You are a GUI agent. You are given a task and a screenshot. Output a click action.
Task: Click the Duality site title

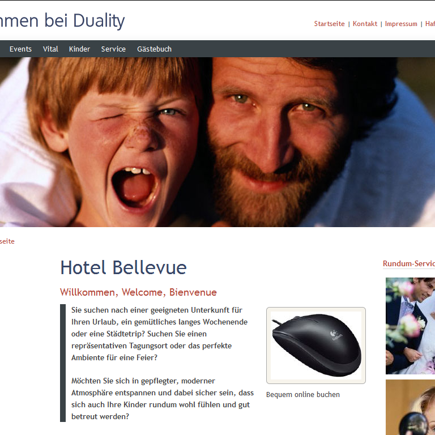(x=62, y=20)
